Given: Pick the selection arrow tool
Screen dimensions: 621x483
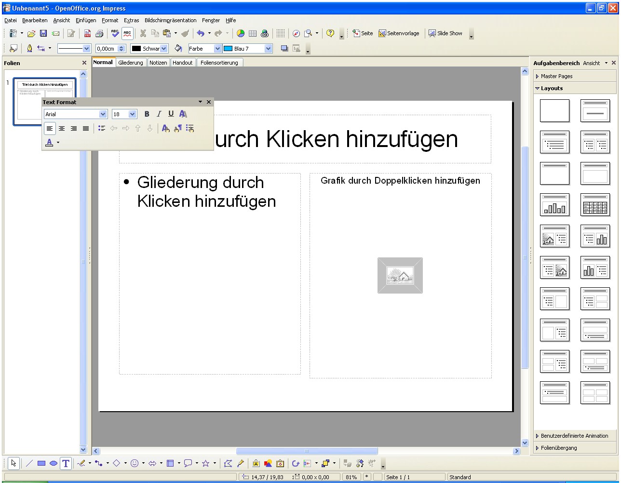Looking at the screenshot, I should click(x=13, y=463).
